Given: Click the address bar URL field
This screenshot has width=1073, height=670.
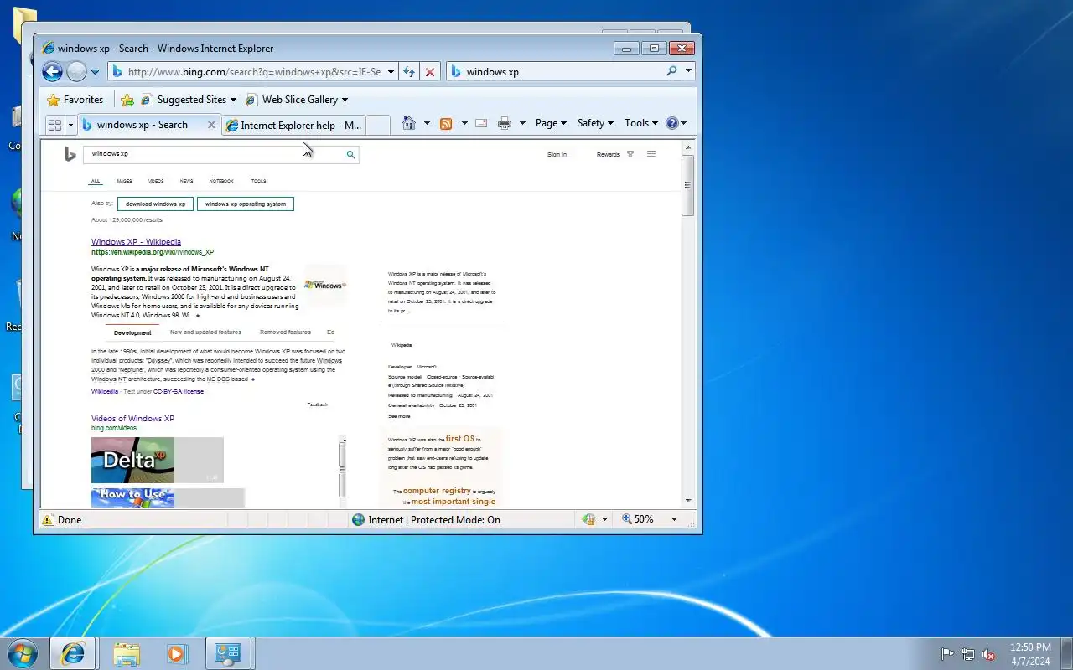Looking at the screenshot, I should point(254,72).
